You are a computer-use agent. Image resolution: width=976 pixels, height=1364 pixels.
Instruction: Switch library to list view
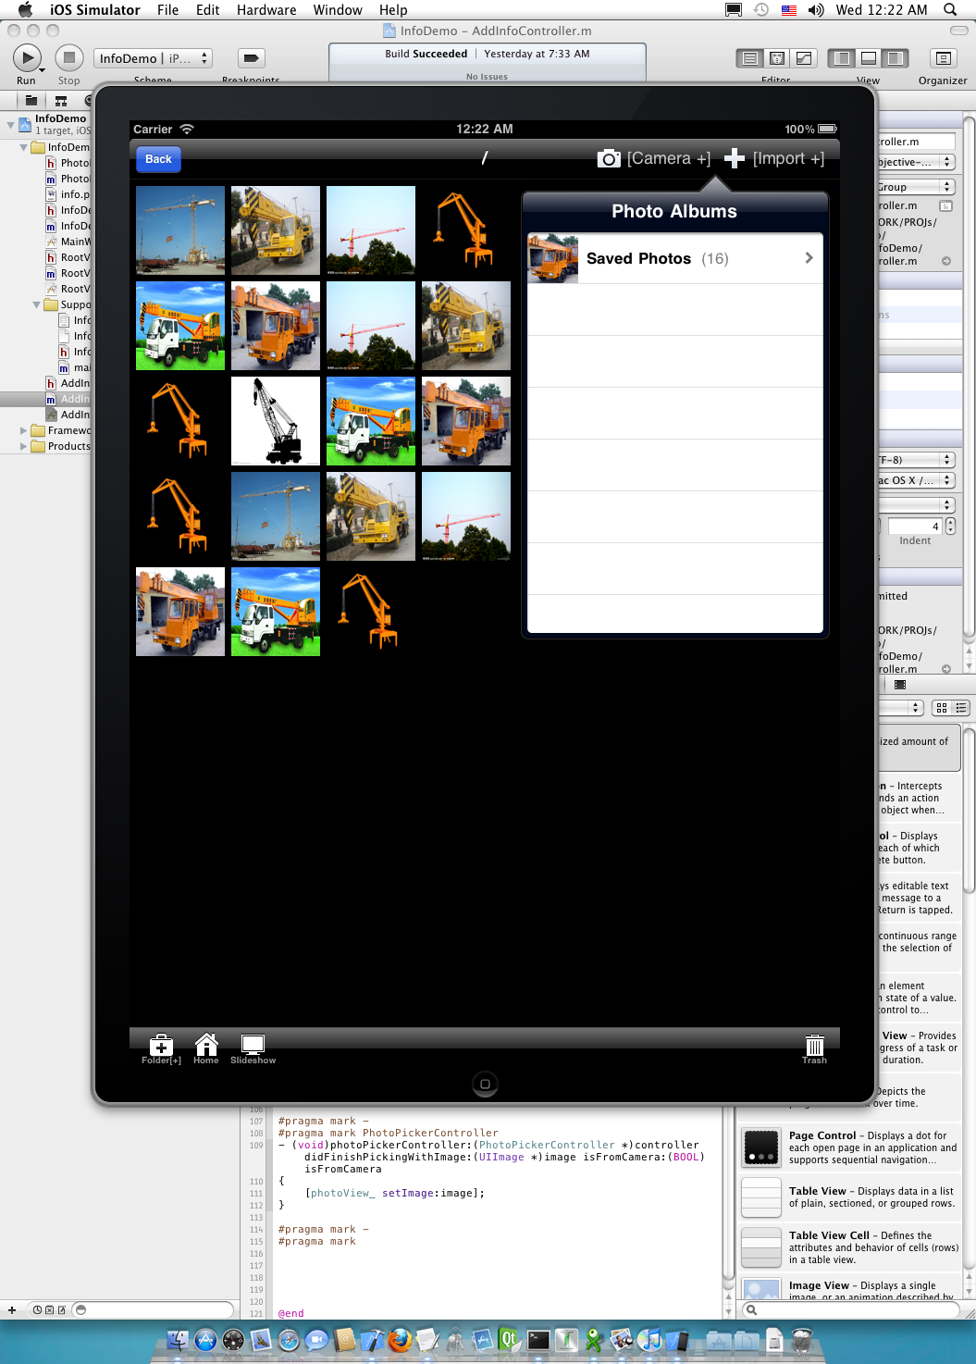pos(961,708)
